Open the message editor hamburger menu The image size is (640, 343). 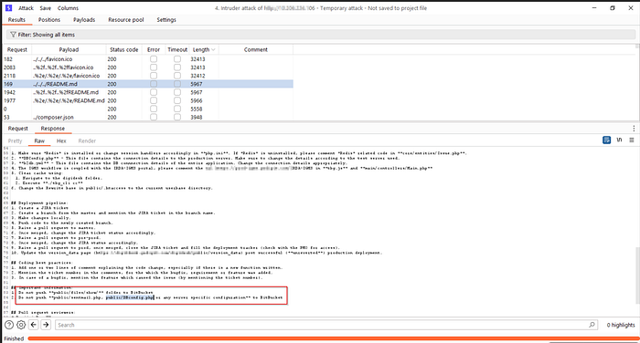[632, 140]
